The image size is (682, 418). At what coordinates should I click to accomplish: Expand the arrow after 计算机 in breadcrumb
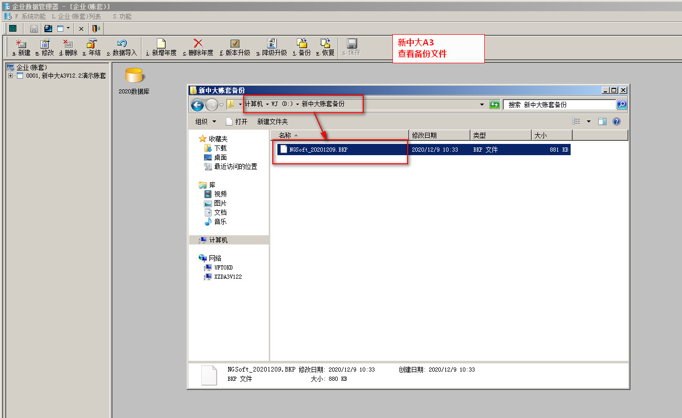point(267,104)
